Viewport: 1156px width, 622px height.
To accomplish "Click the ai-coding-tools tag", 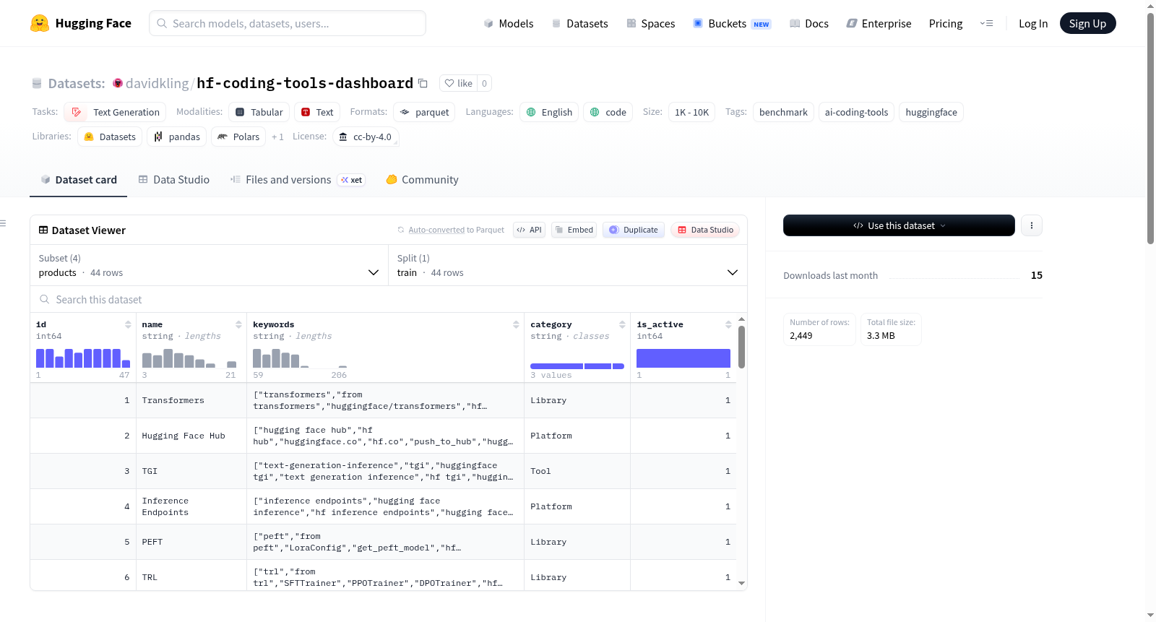I will pyautogui.click(x=856, y=112).
